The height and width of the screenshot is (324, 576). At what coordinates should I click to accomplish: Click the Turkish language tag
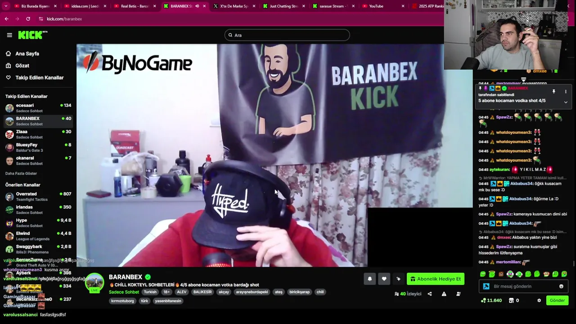(x=150, y=292)
